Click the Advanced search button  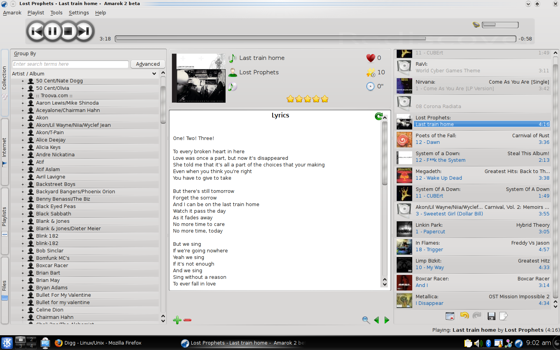point(148,64)
